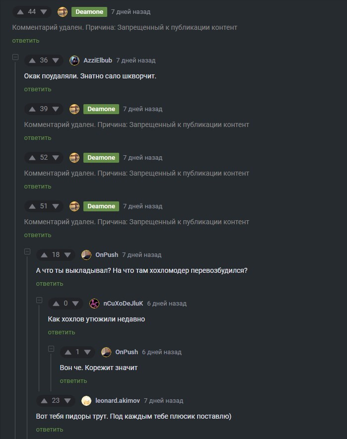Downvote leonard.akimov comment rated 23
Screen dimensions: 347x439
click(x=68, y=401)
